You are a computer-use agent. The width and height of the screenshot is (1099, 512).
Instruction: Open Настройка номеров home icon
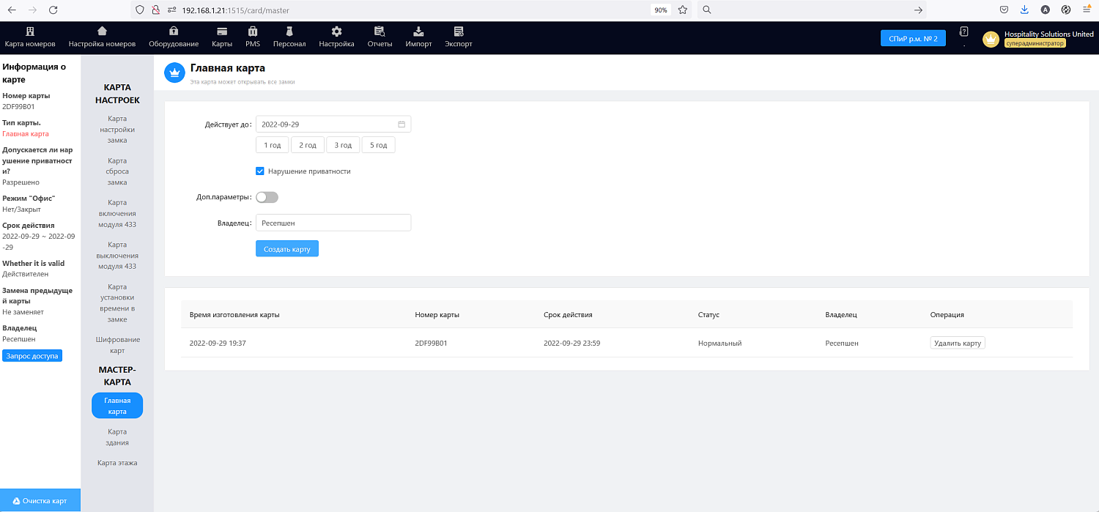pos(102,31)
